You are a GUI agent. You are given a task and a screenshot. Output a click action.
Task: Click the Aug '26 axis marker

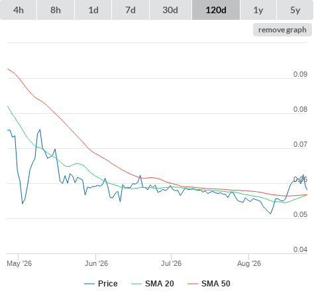[x=249, y=263]
